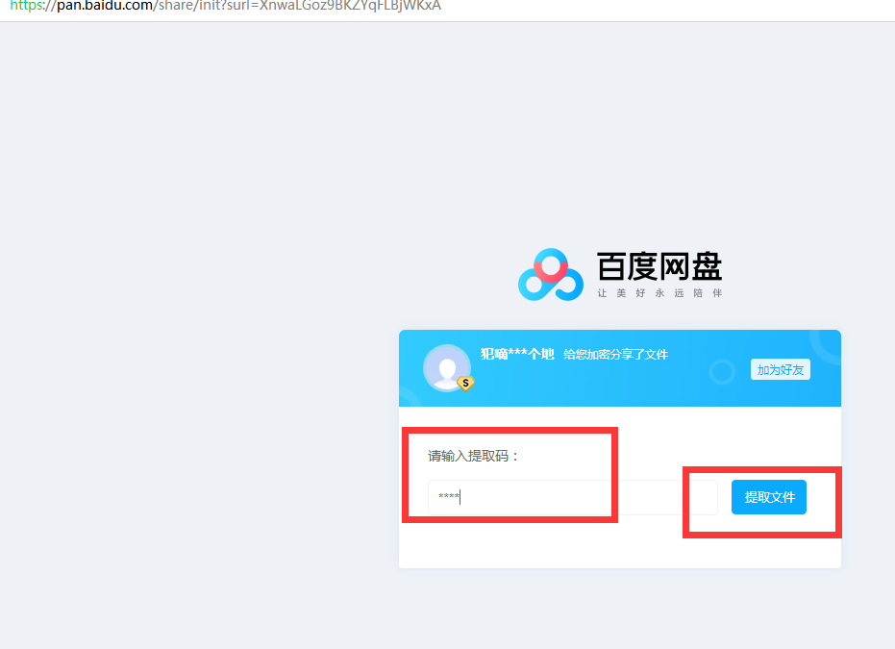Click the sharer's profile avatar
The image size is (895, 649).
(x=447, y=368)
